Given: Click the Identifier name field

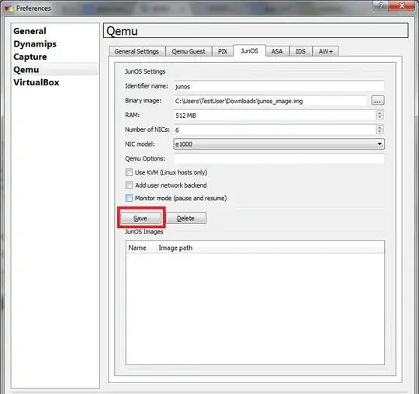Looking at the screenshot, I should pos(279,86).
